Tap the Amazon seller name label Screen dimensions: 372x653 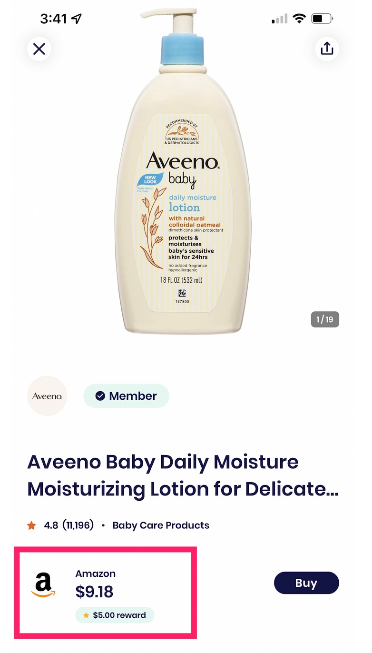point(96,574)
